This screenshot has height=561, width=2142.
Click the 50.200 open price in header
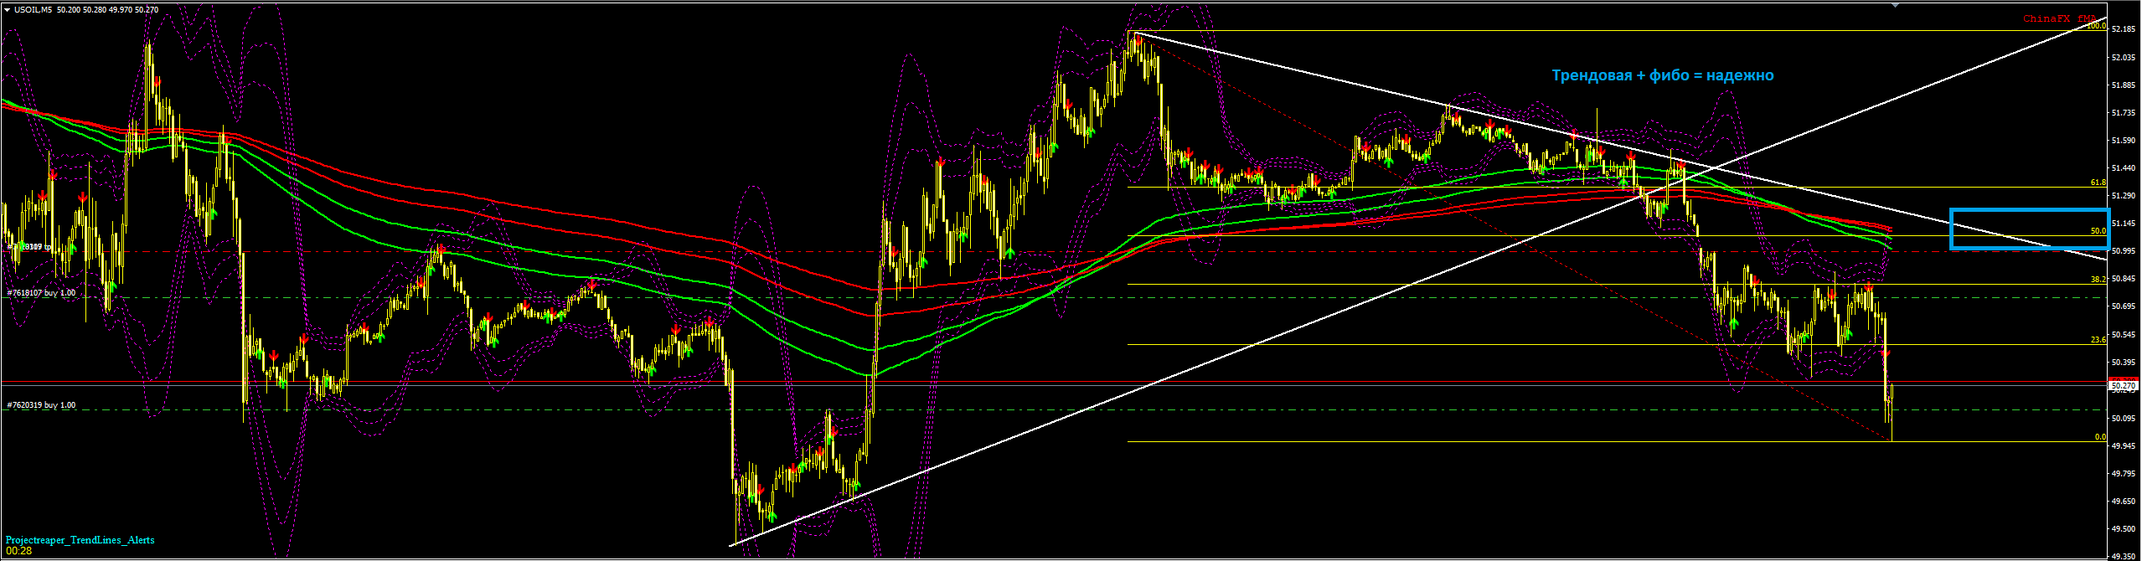pyautogui.click(x=68, y=10)
